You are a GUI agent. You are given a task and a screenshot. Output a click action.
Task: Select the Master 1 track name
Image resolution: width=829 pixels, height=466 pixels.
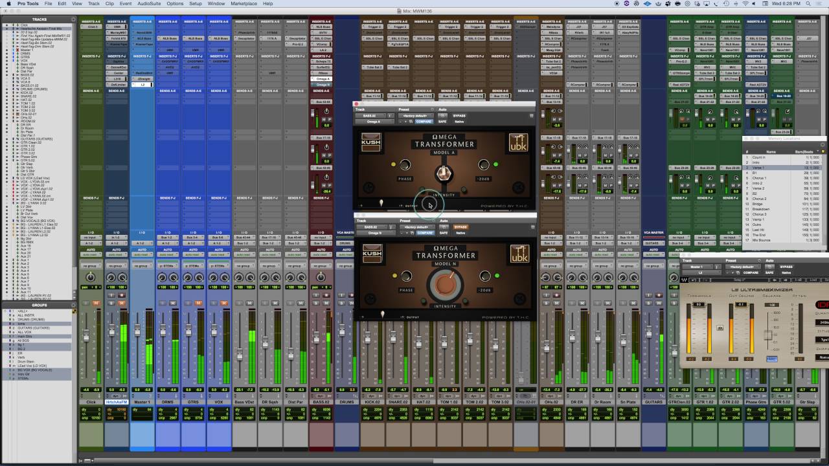pyautogui.click(x=142, y=402)
